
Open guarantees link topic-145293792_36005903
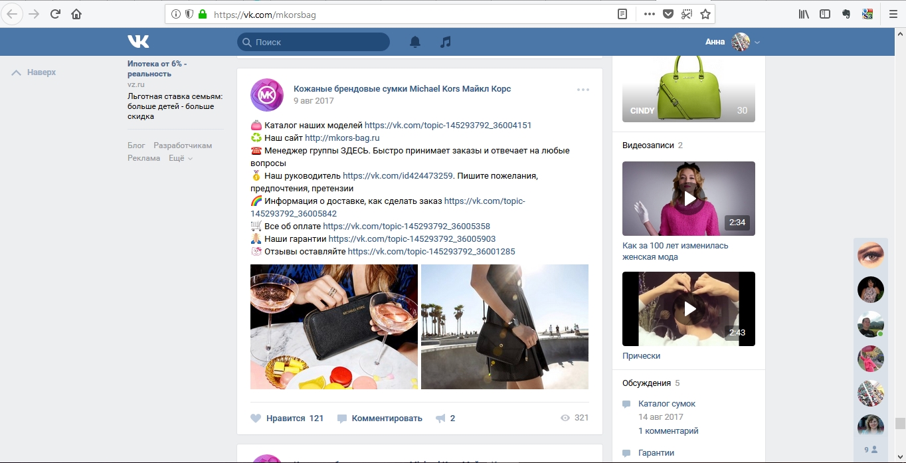[412, 238]
